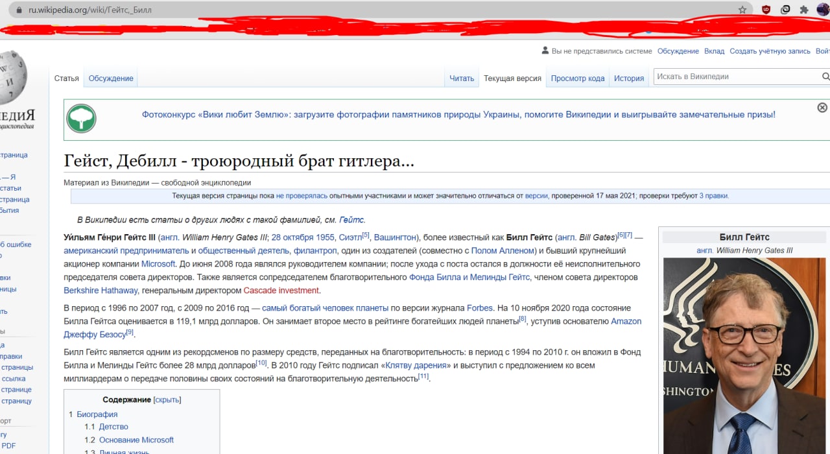Open the Вашингтон link
Screen dimensions: 830x454
point(396,237)
